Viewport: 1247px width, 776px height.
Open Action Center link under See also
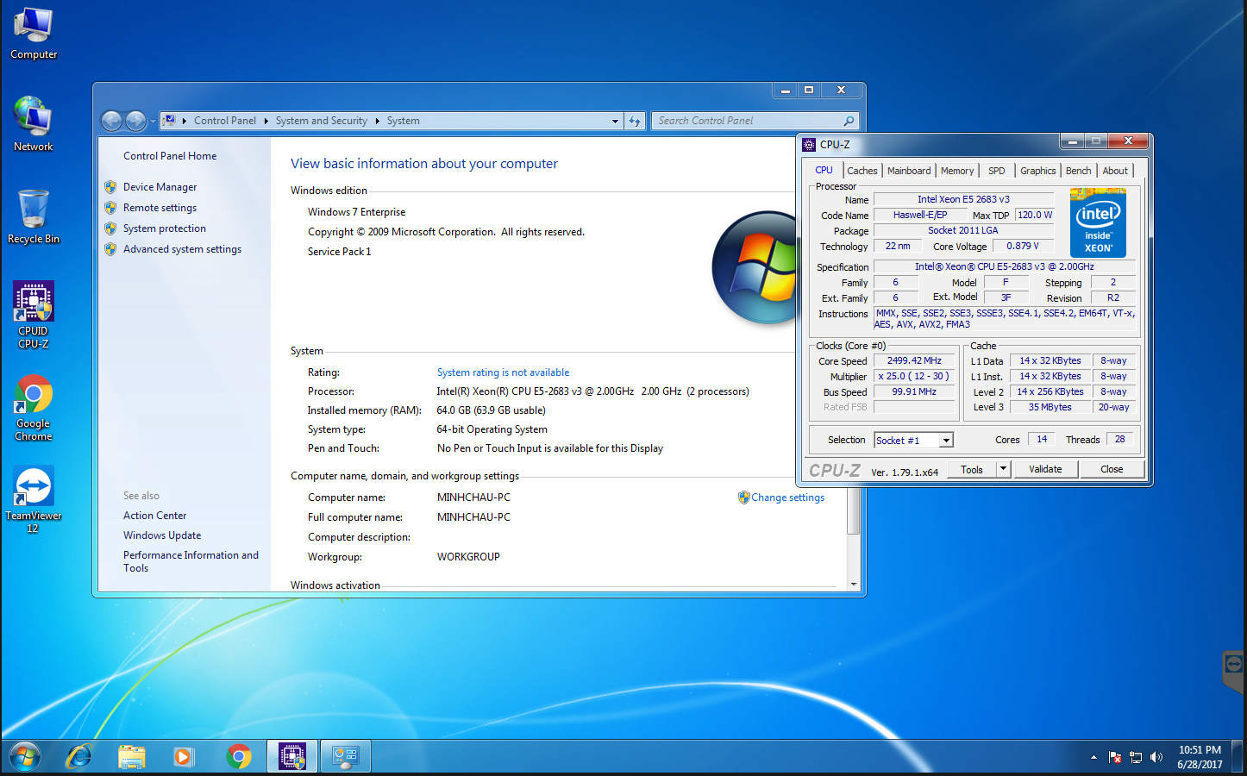(x=154, y=516)
